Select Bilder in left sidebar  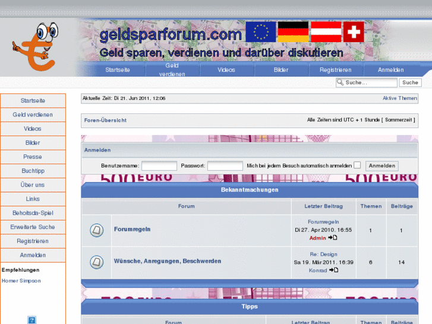(33, 143)
